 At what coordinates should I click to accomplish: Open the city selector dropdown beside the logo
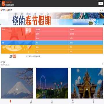pos(12,10)
